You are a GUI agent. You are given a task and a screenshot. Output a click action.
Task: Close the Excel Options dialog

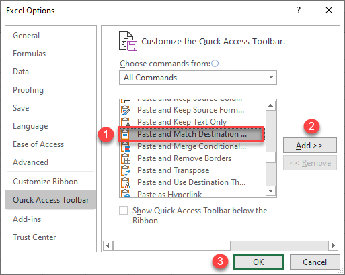click(329, 10)
